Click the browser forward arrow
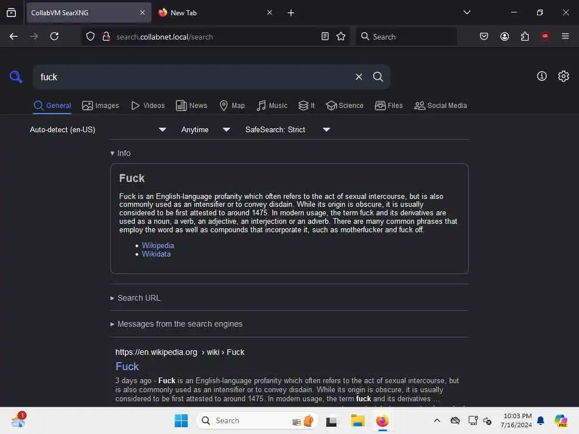Image resolution: width=579 pixels, height=434 pixels. pyautogui.click(x=34, y=36)
